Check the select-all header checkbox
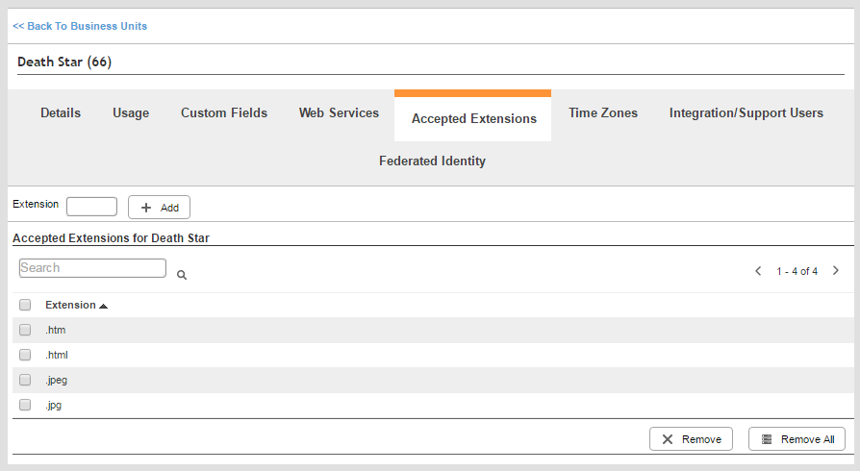The width and height of the screenshot is (860, 471). (25, 305)
